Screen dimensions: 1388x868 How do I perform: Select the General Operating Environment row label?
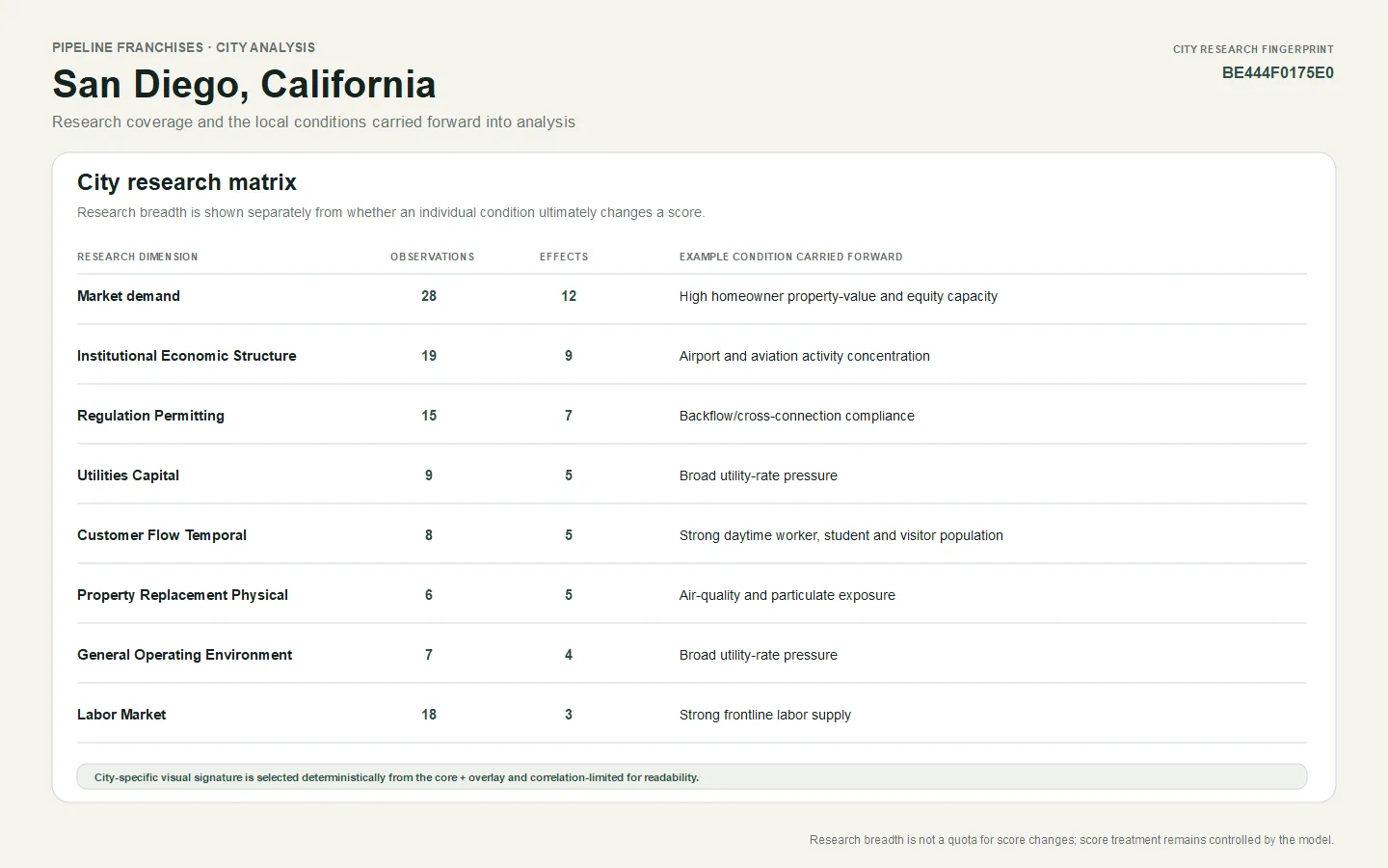coord(184,655)
